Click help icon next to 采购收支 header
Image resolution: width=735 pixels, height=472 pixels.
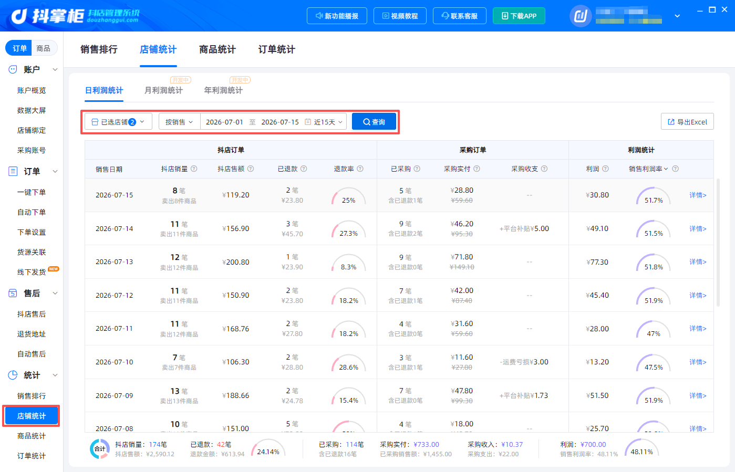click(544, 169)
